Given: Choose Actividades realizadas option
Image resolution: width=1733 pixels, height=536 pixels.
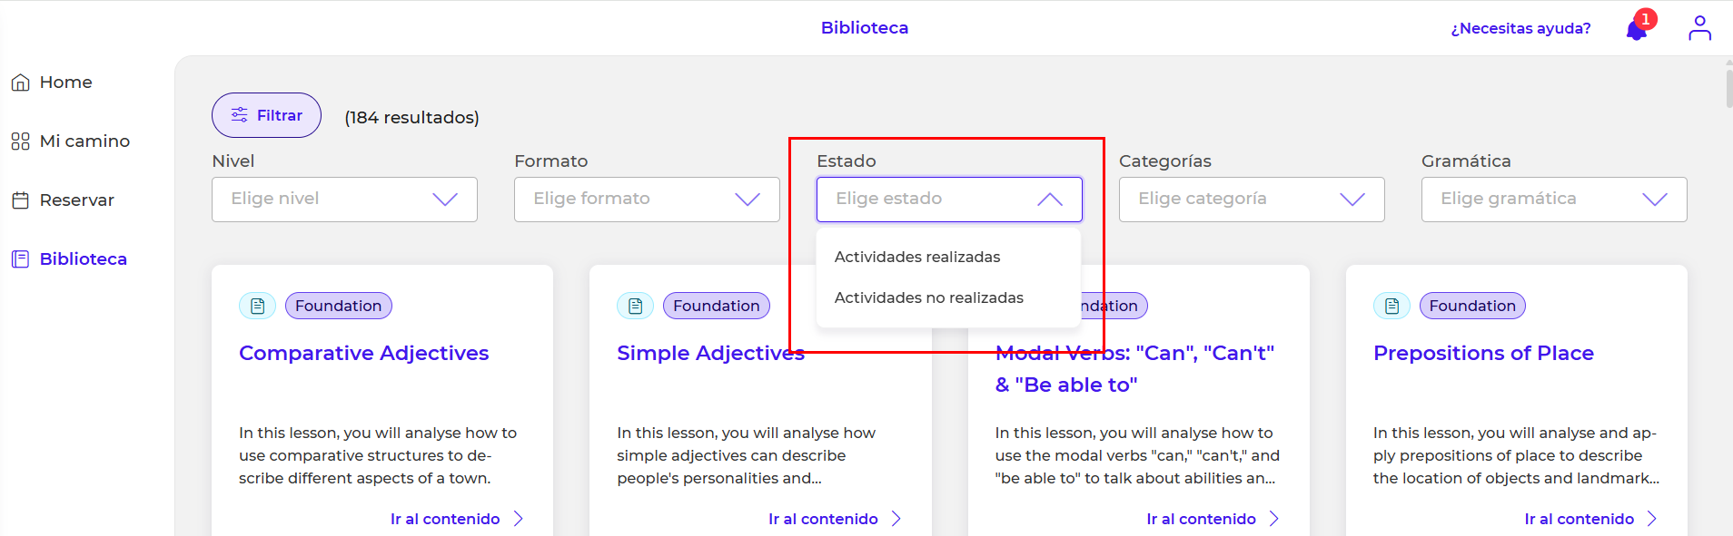Looking at the screenshot, I should [917, 258].
